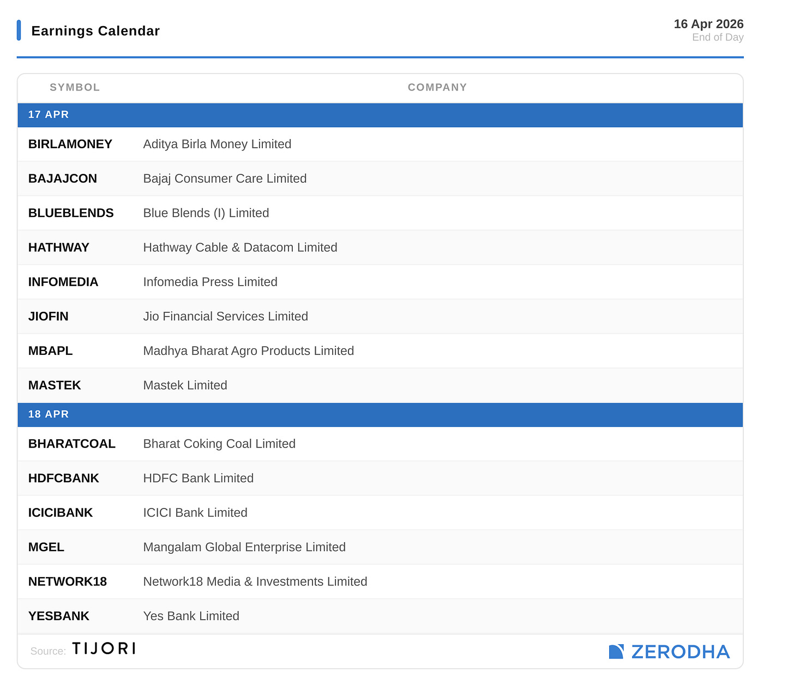Screen dimensions: 794x690
Task: Click the SYMBOL column header
Action: 75,87
